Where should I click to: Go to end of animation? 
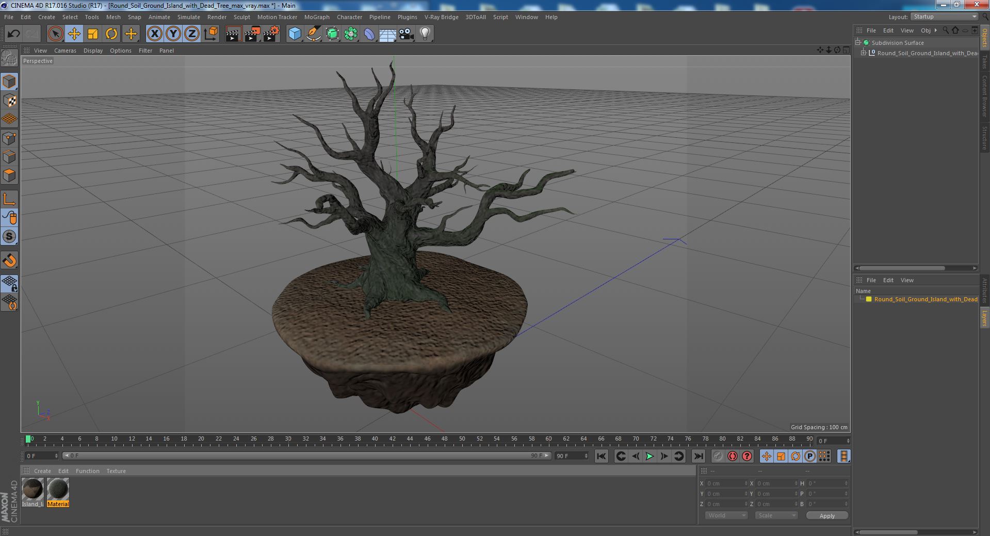click(698, 456)
